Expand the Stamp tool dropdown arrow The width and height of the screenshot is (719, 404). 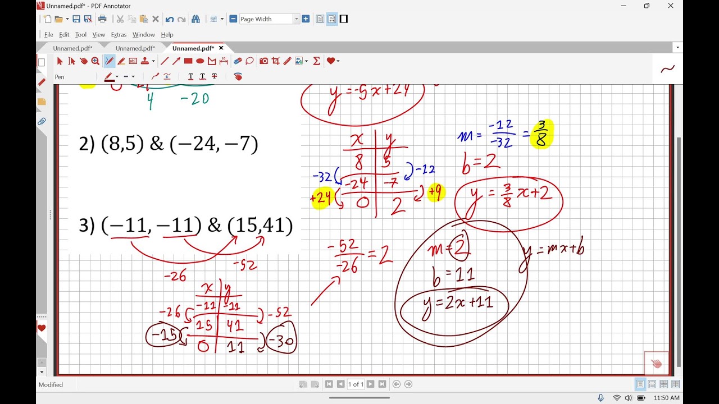click(153, 61)
